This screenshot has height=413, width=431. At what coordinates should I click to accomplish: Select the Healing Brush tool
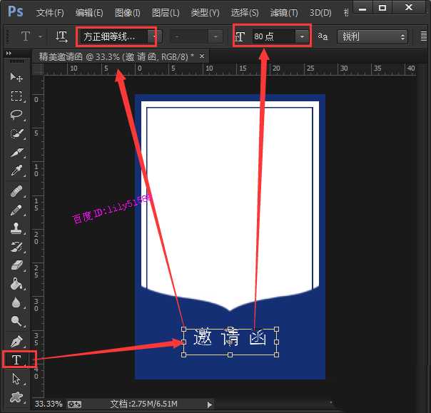click(x=16, y=192)
